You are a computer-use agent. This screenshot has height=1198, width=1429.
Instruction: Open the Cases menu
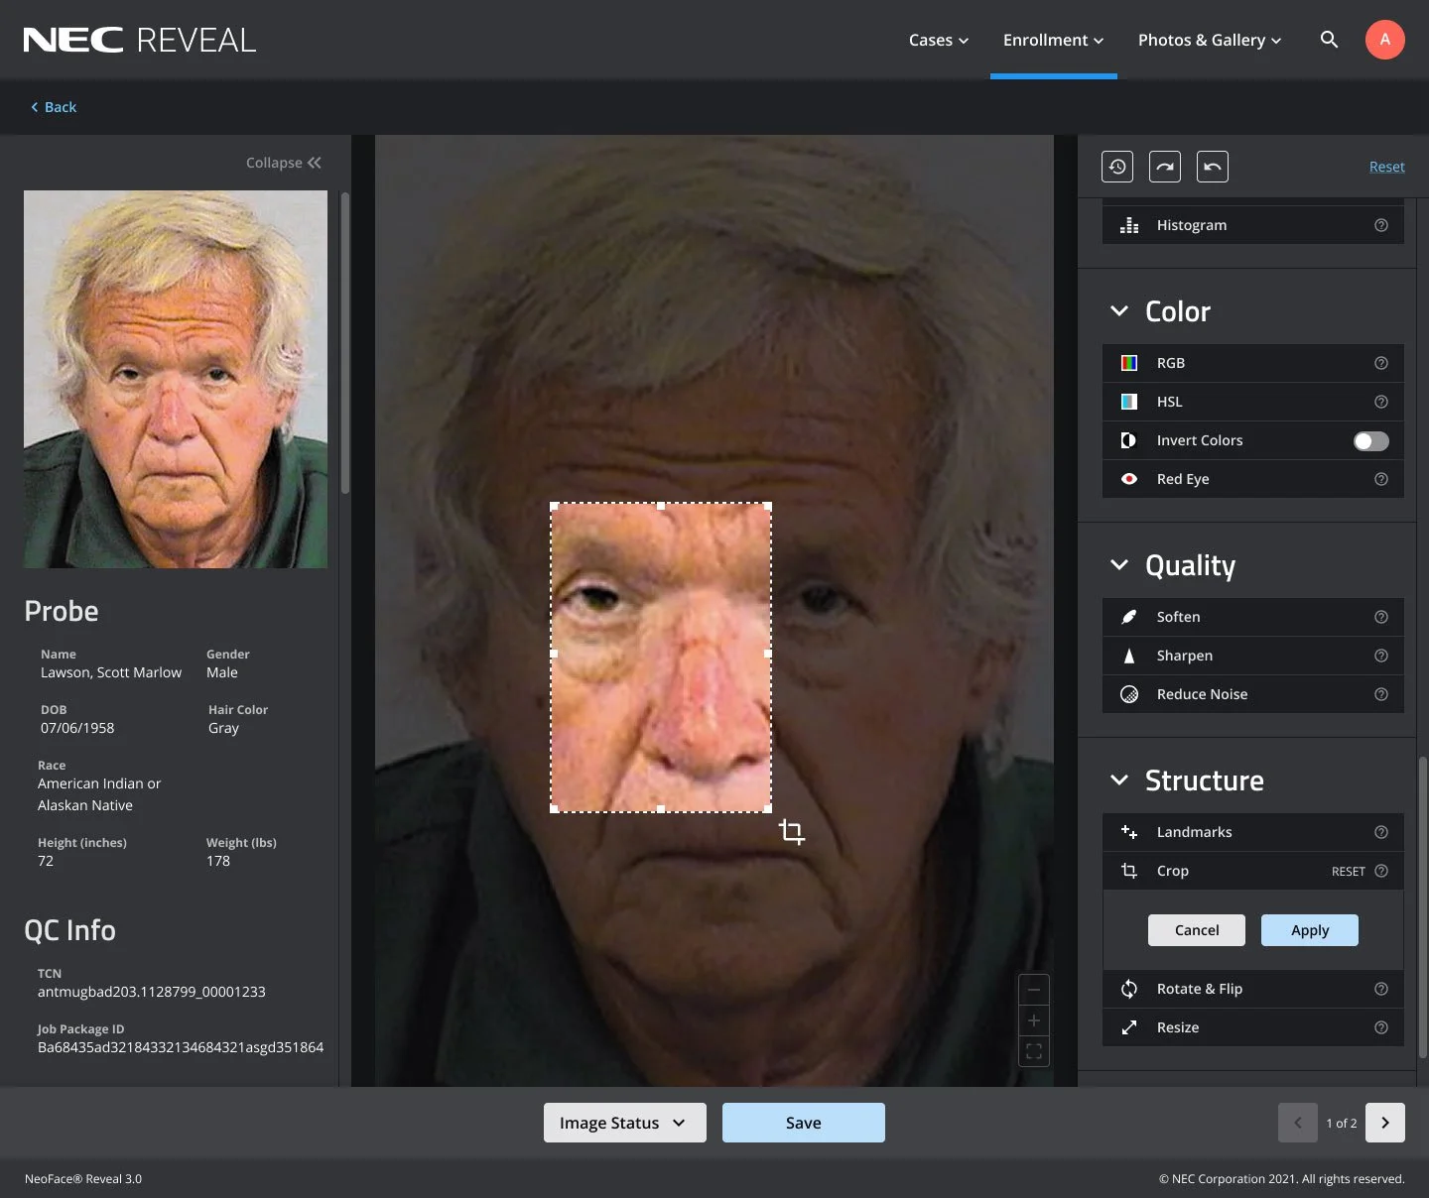tap(939, 40)
